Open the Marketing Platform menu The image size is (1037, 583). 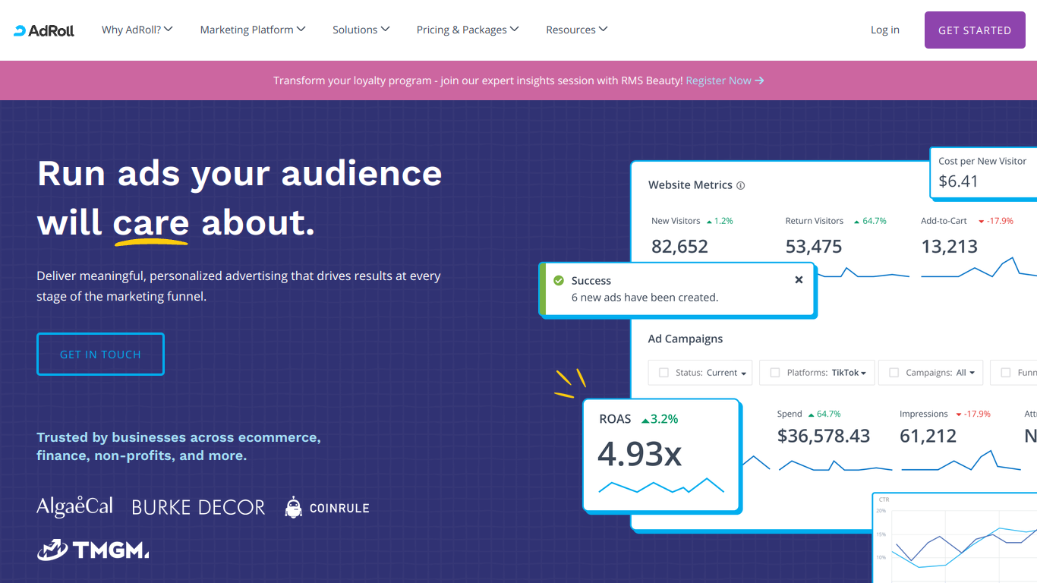point(253,30)
